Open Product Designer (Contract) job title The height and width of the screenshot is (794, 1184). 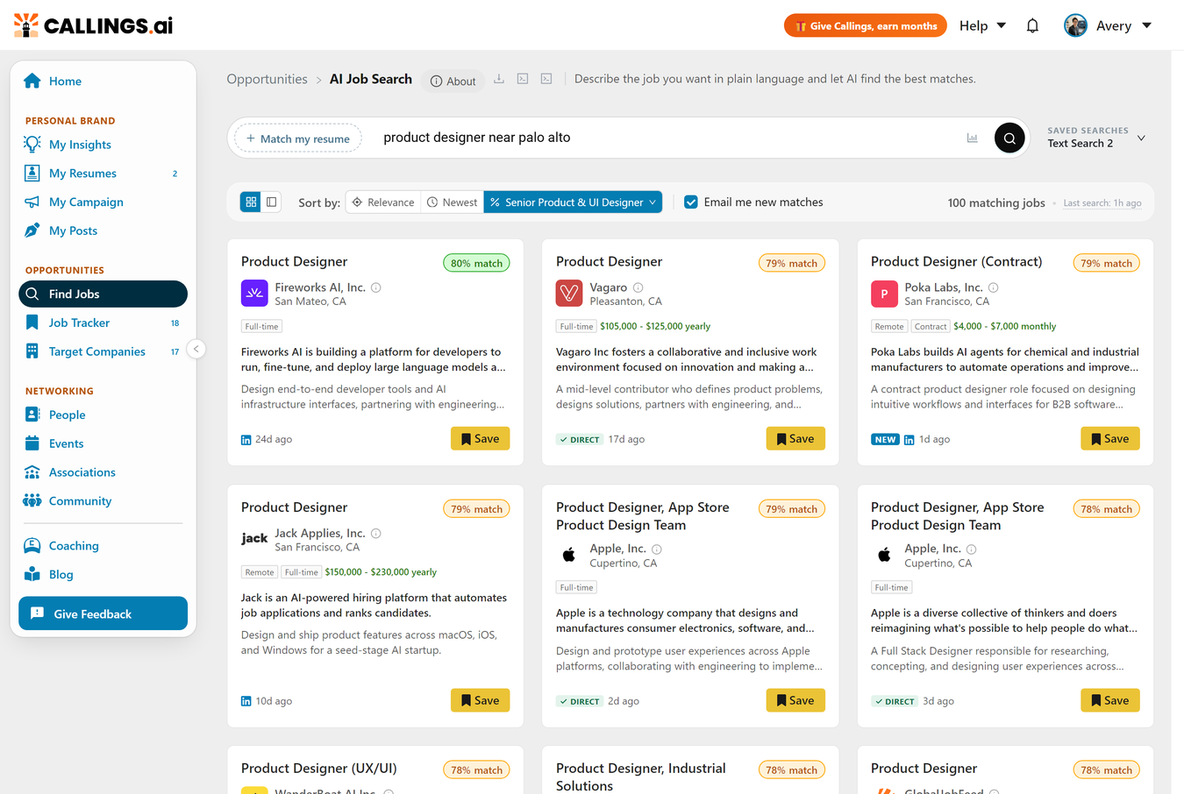[x=956, y=261]
